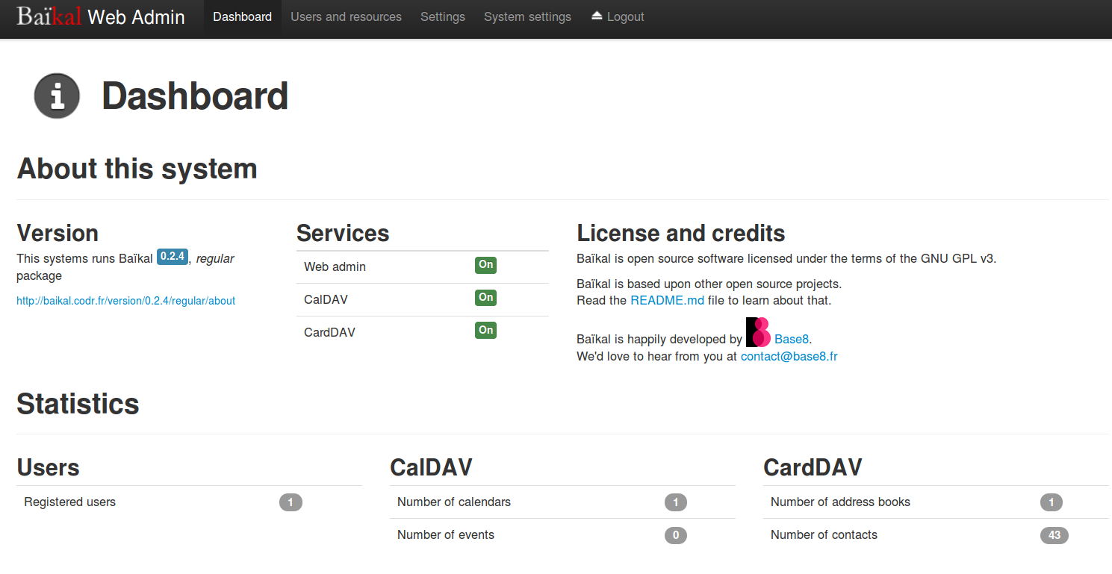Click the eject icon beside Logout
The height and width of the screenshot is (574, 1112).
tap(597, 16)
